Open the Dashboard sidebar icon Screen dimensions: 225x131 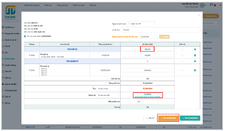3,27
